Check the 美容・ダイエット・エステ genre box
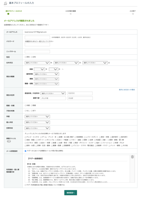Screen dimensions: 142x200 (x=73, y=143)
